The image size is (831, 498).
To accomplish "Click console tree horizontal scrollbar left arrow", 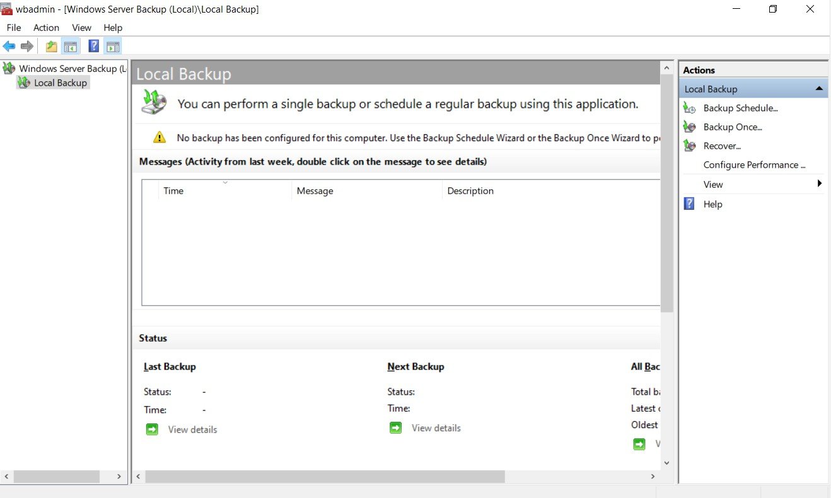I will [x=7, y=477].
